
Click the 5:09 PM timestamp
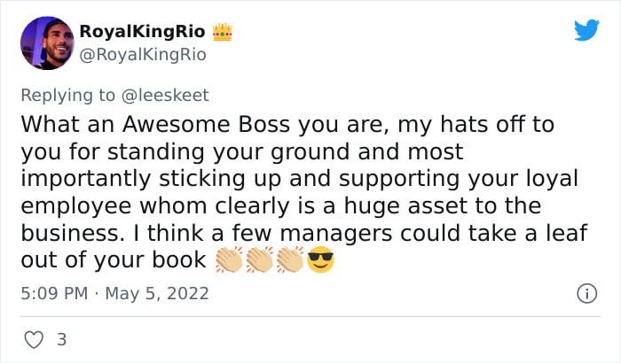pyautogui.click(x=54, y=293)
